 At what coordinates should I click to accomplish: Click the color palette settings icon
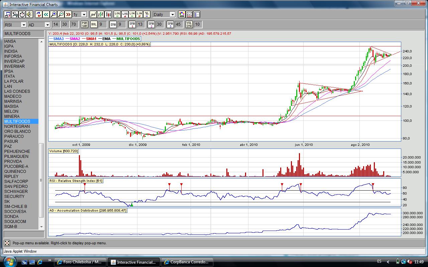[x=182, y=14]
